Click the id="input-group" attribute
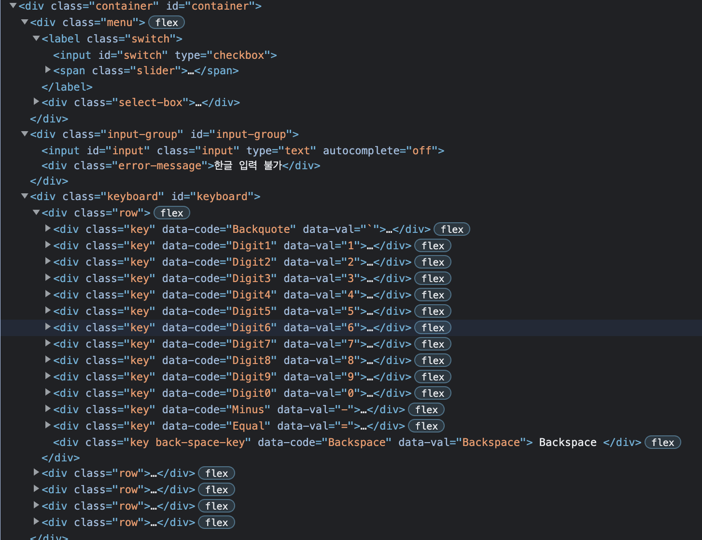This screenshot has height=540, width=702. [x=241, y=134]
